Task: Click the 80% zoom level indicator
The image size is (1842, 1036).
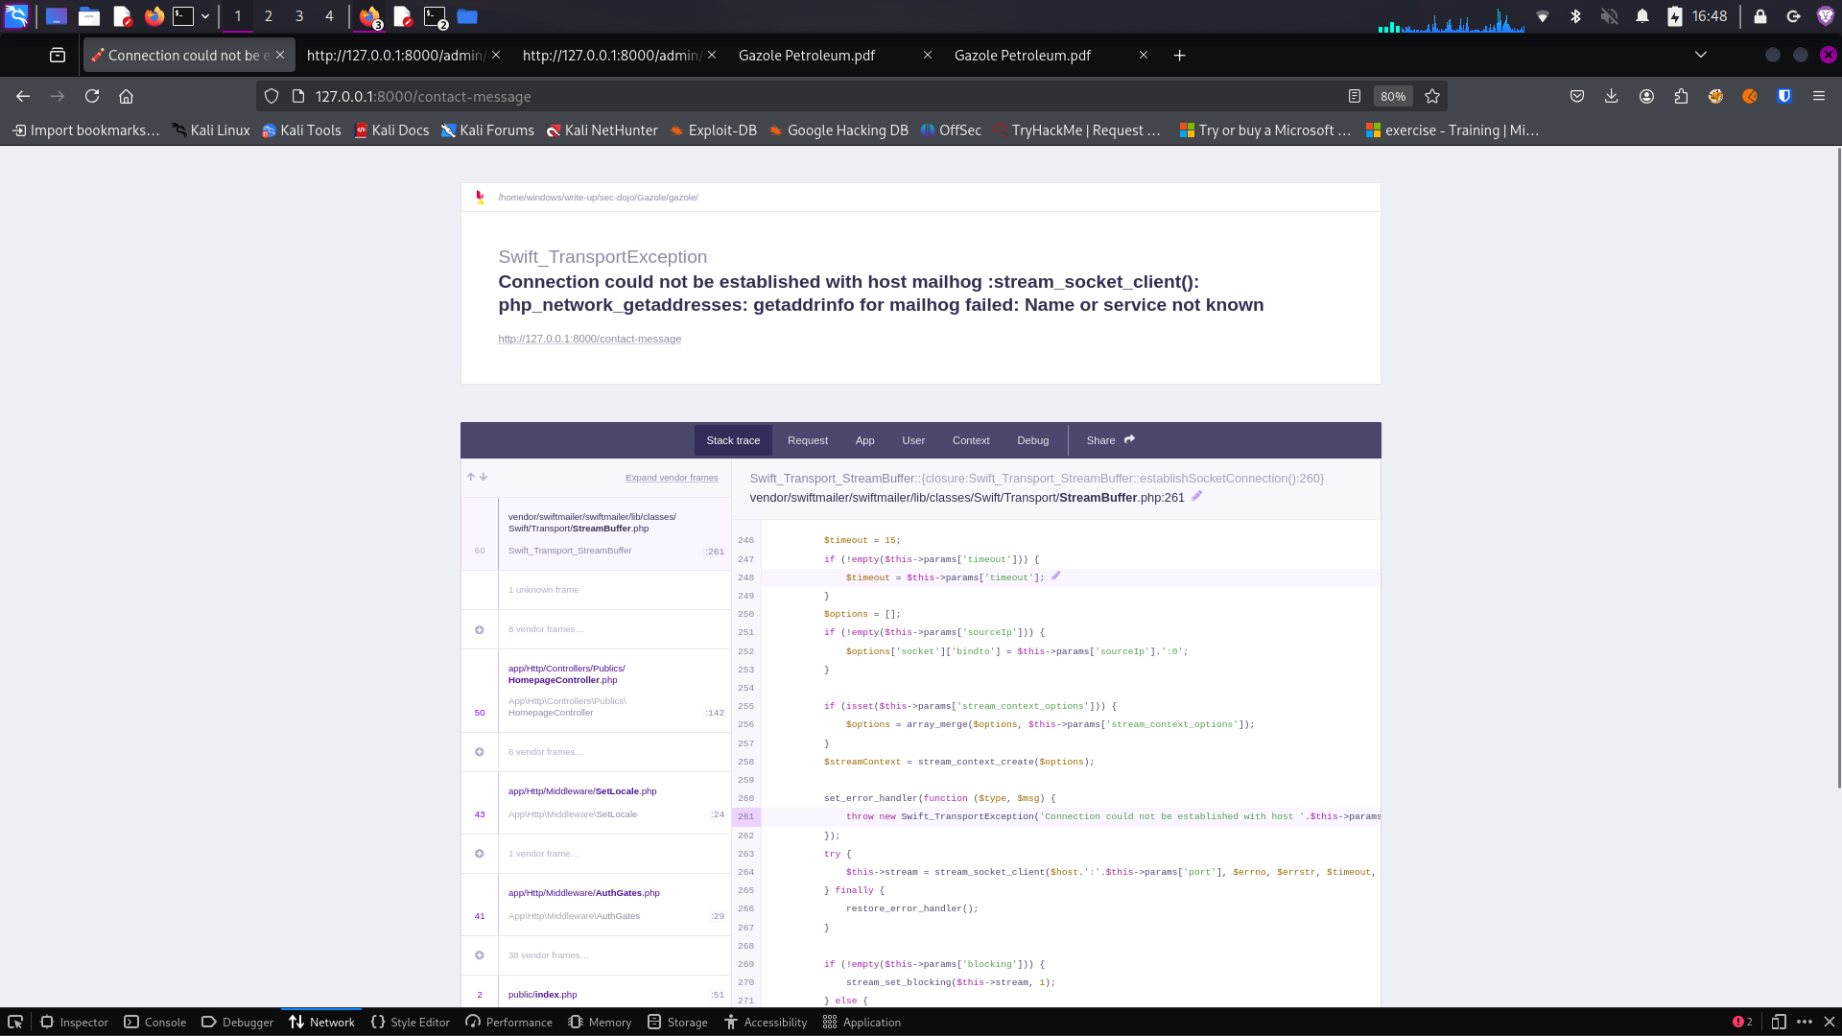Action: [x=1392, y=96]
